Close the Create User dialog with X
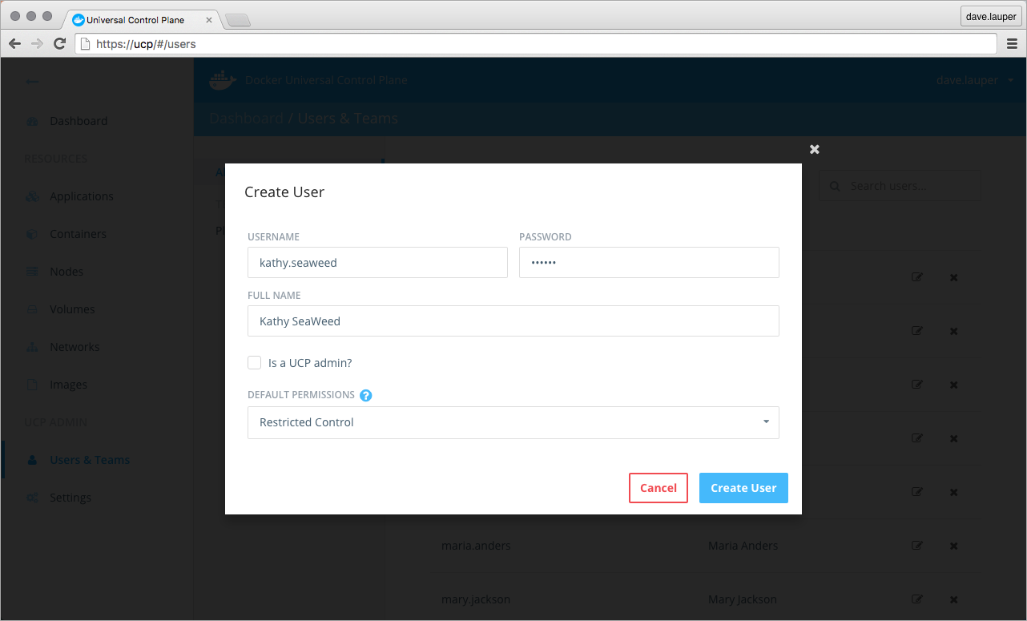This screenshot has width=1027, height=621. [x=814, y=149]
